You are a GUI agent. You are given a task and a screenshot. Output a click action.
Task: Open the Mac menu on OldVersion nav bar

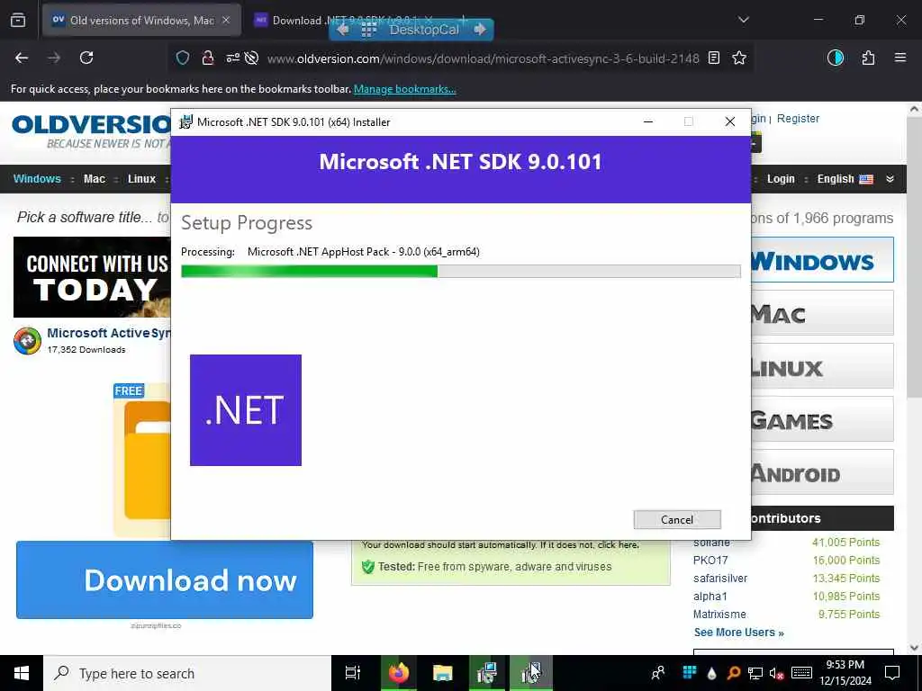[94, 179]
